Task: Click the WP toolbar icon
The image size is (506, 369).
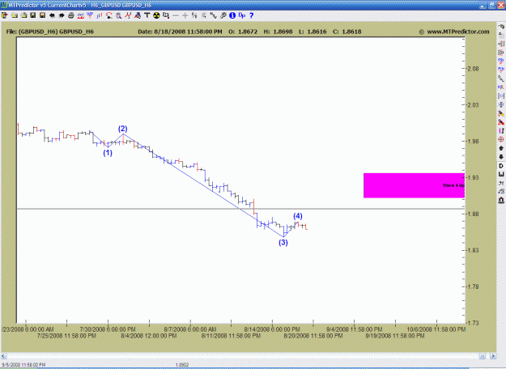Action: pos(90,15)
